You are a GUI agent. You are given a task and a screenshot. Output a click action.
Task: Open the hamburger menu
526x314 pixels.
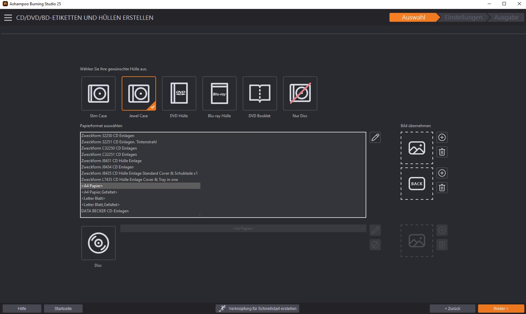click(8, 18)
